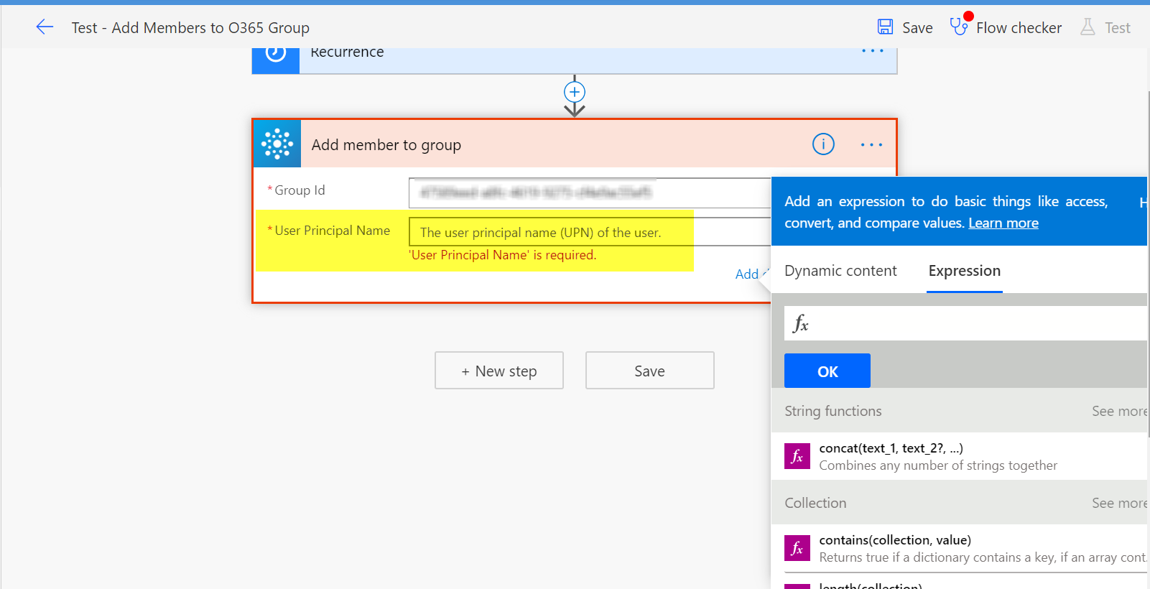Click the Recurrence clock icon
The width and height of the screenshot is (1150, 589).
276,53
